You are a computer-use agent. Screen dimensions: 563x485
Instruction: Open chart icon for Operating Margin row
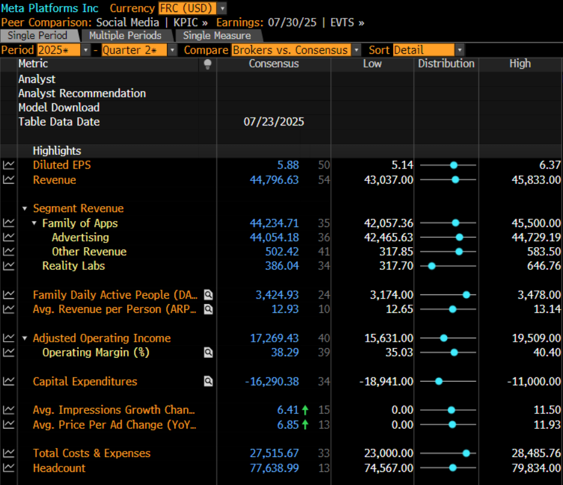click(x=8, y=352)
